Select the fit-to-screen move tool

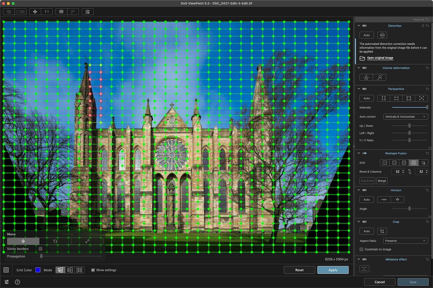point(35,12)
